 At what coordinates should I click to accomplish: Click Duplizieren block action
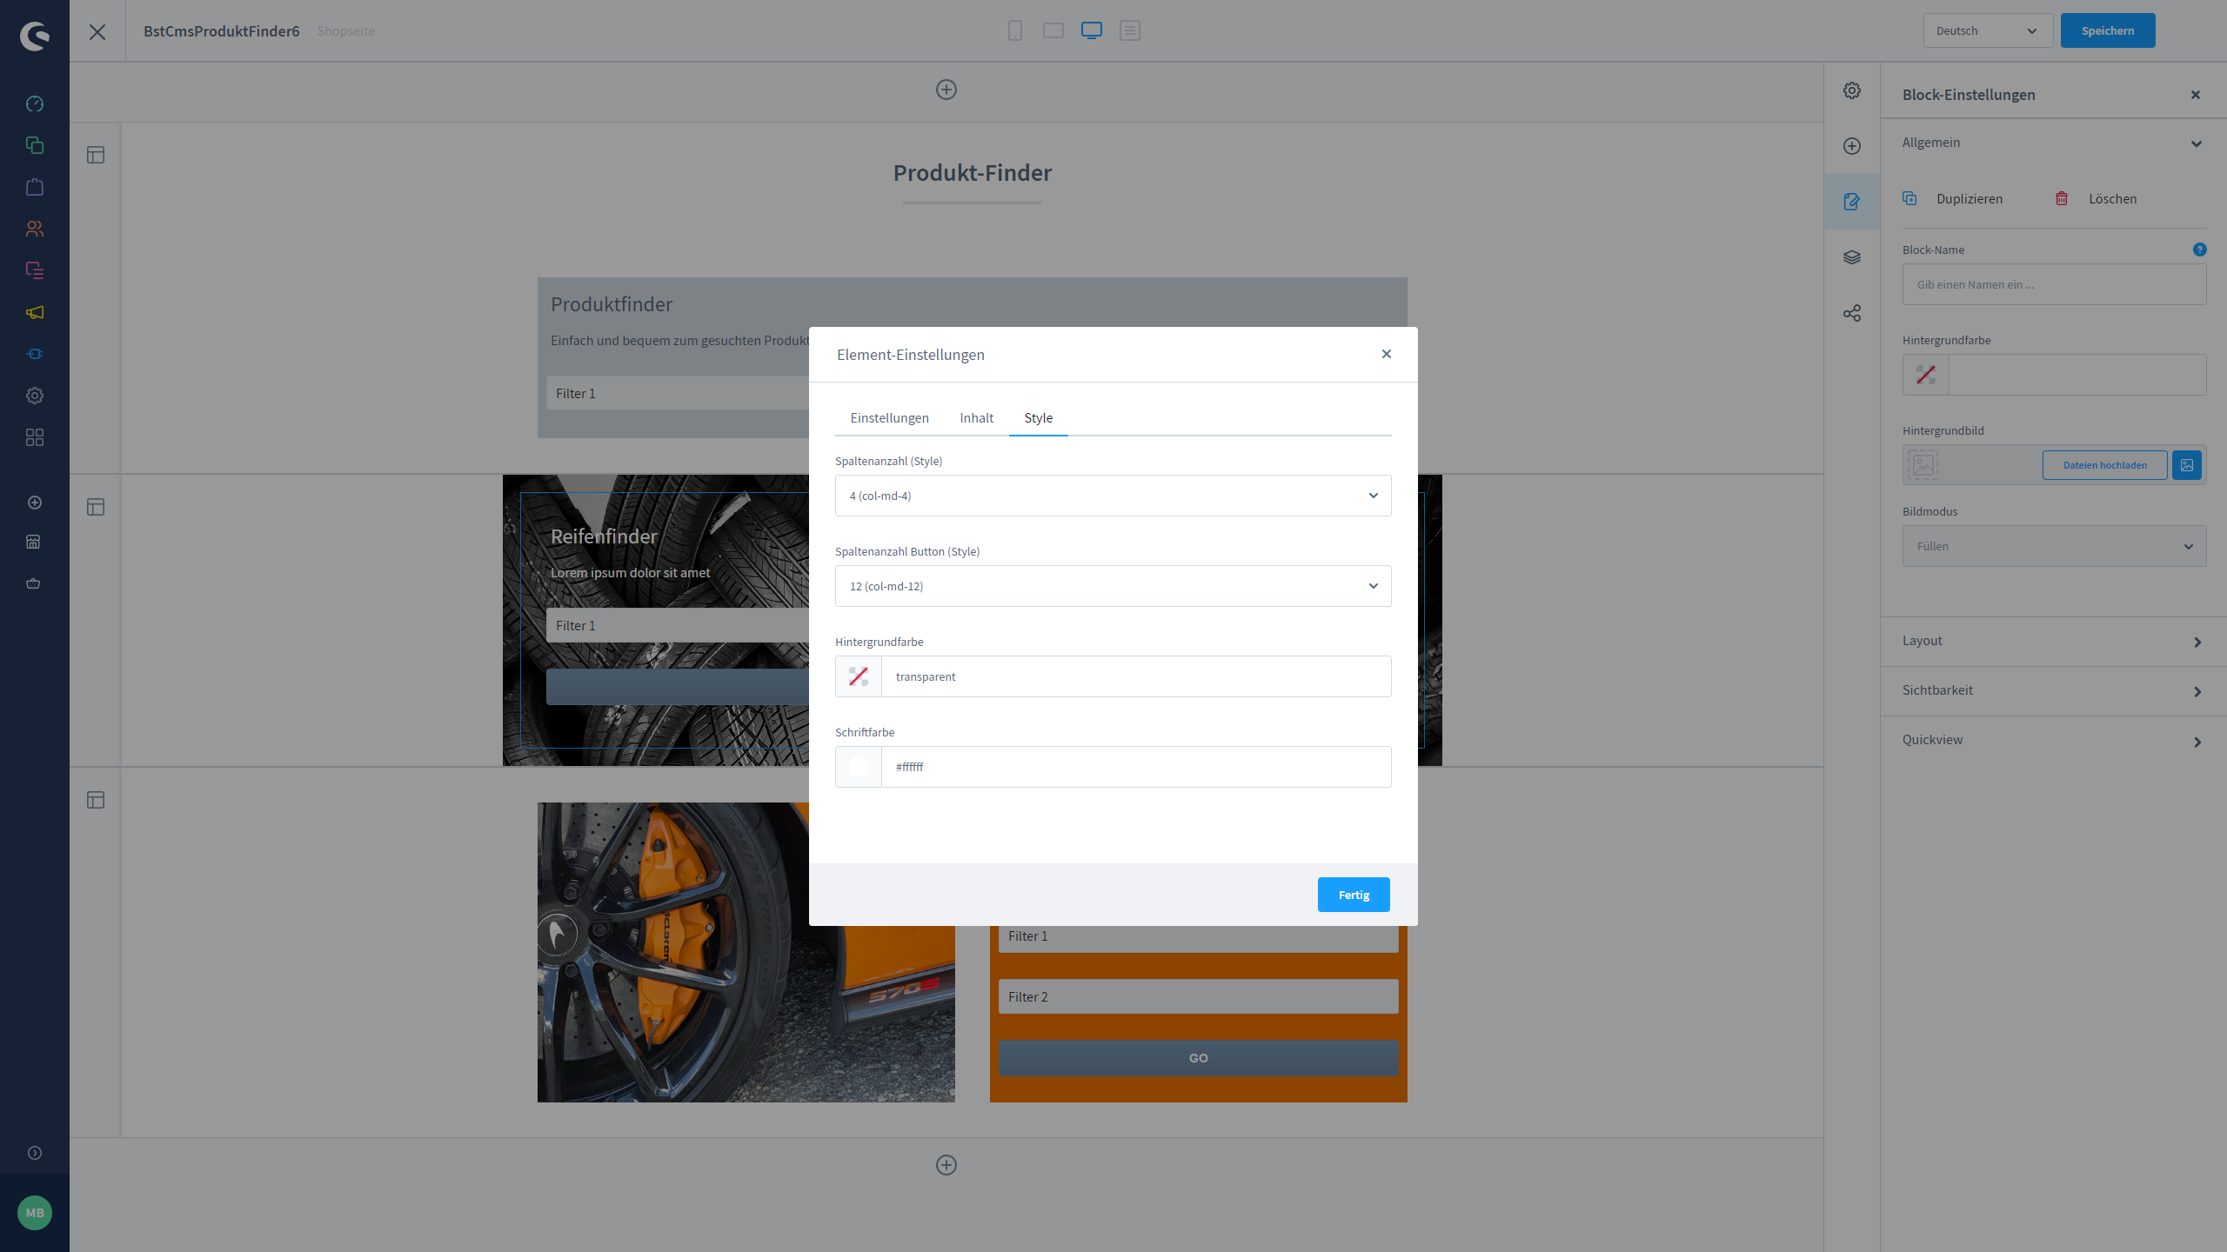(x=1953, y=199)
